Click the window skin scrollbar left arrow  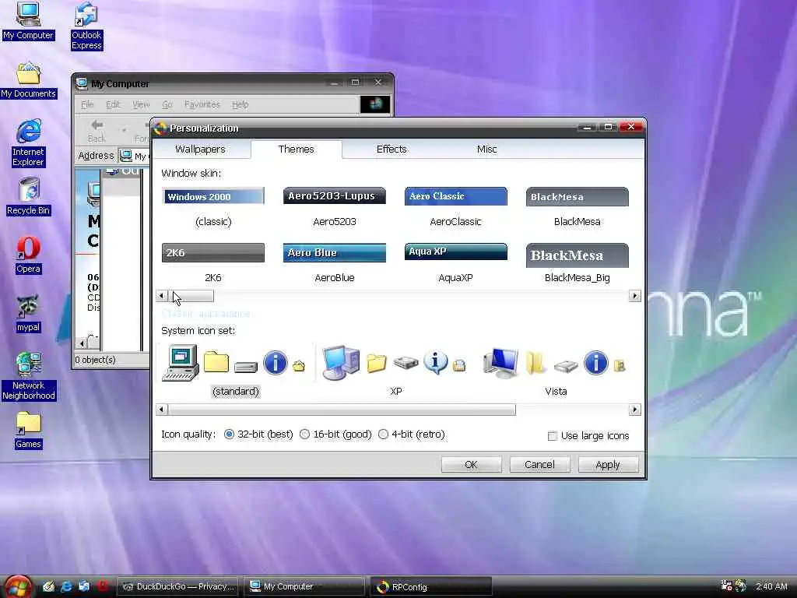tap(162, 296)
